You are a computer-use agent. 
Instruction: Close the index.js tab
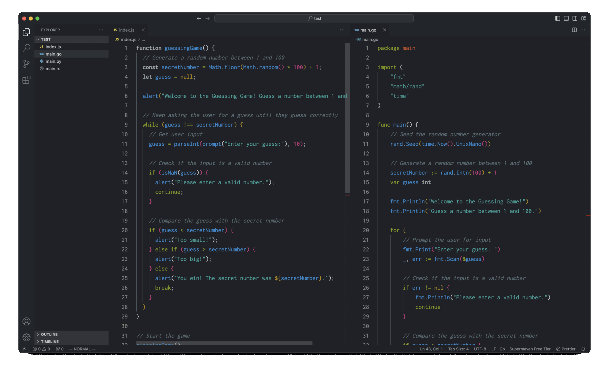(x=143, y=30)
